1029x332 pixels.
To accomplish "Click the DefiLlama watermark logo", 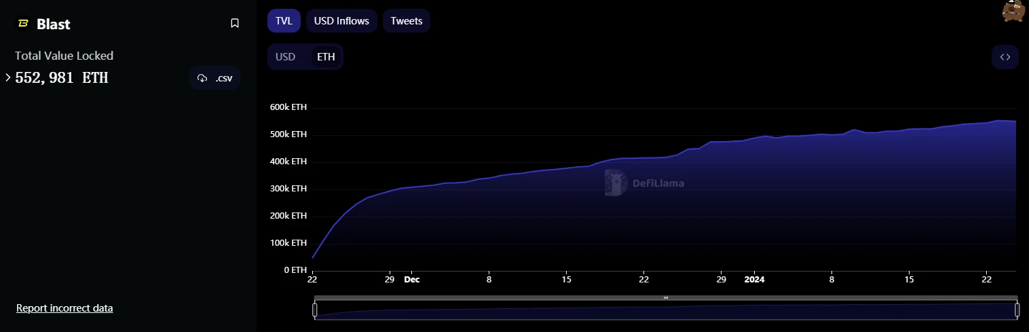I will point(644,183).
